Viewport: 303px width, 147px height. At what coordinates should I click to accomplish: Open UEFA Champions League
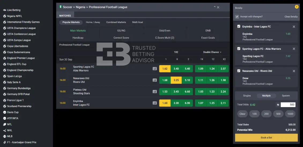(x=20, y=28)
